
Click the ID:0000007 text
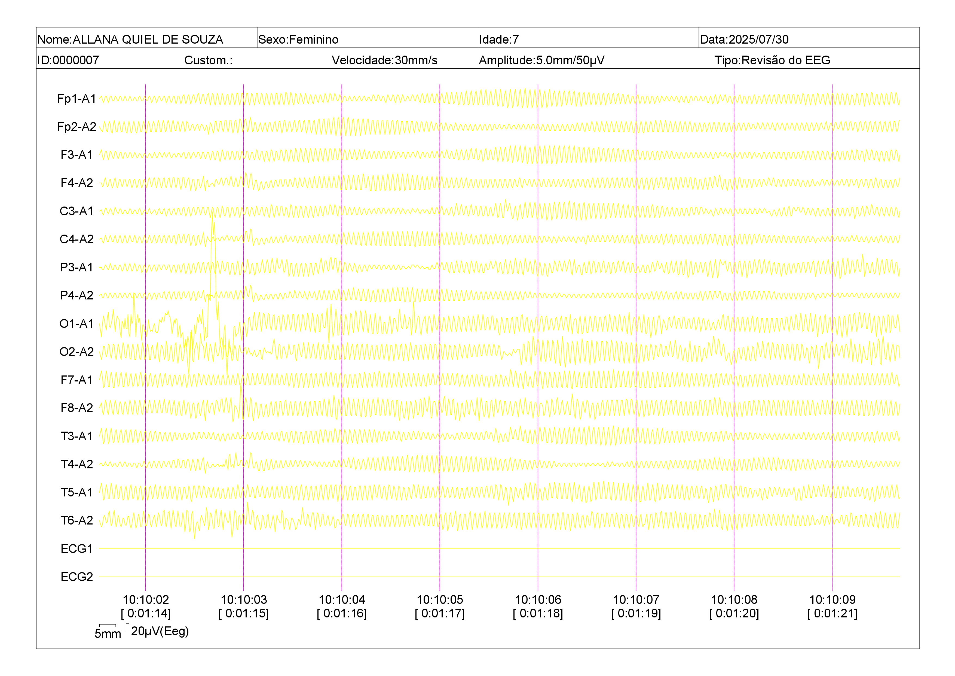[68, 60]
